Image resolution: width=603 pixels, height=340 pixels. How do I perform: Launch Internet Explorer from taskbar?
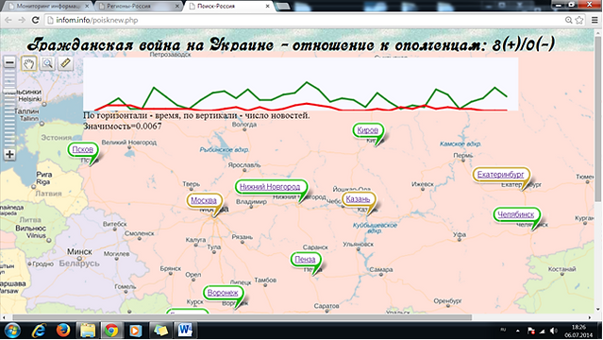(x=40, y=331)
